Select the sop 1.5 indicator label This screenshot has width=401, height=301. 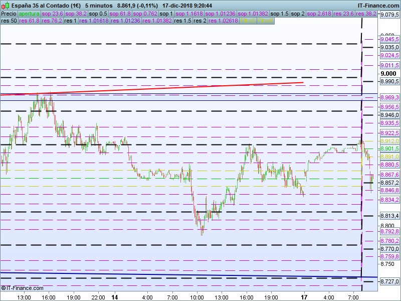pyautogui.click(x=280, y=14)
